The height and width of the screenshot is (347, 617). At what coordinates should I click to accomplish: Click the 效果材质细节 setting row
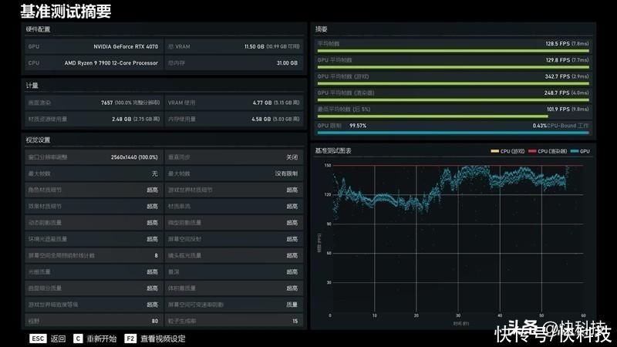[93, 206]
